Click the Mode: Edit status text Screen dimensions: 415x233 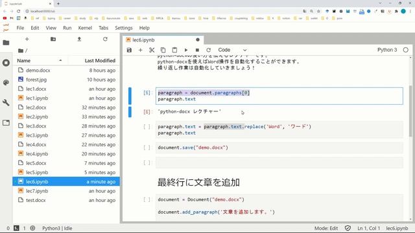coord(326,228)
